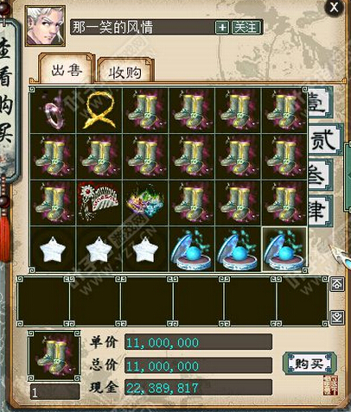Click the scroll up arrow button
Screen dimensions: 351x412
[337, 284]
